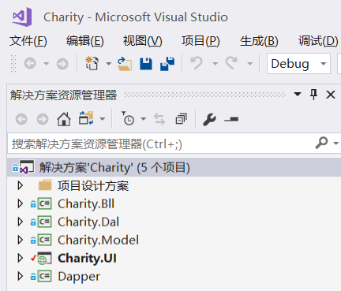Undo the last action

(x=197, y=63)
